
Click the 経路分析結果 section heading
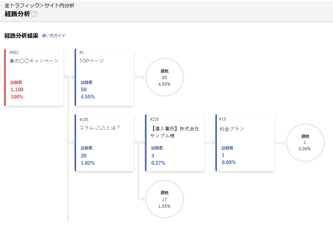pos(21,36)
